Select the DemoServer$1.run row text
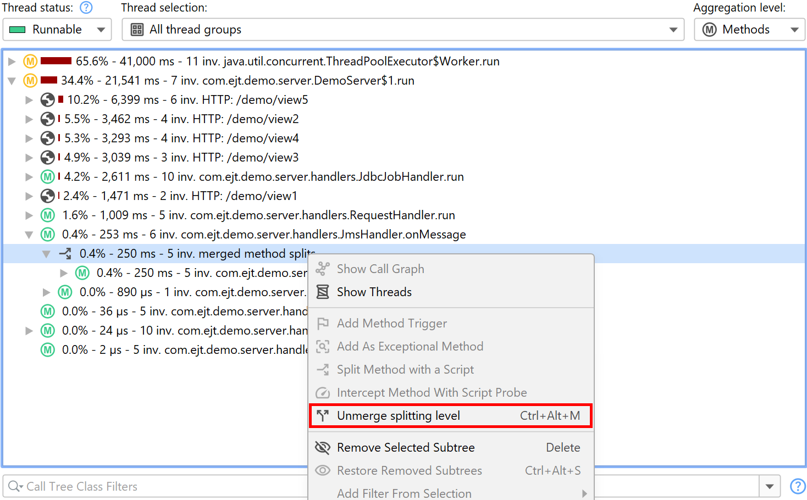The width and height of the screenshot is (807, 500). click(x=237, y=81)
